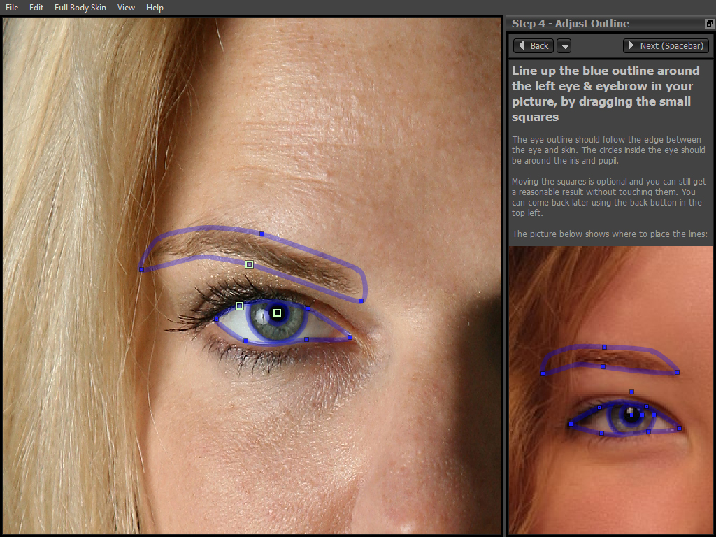
Task: Click the eyebrow outline's left end point
Action: coord(141,269)
